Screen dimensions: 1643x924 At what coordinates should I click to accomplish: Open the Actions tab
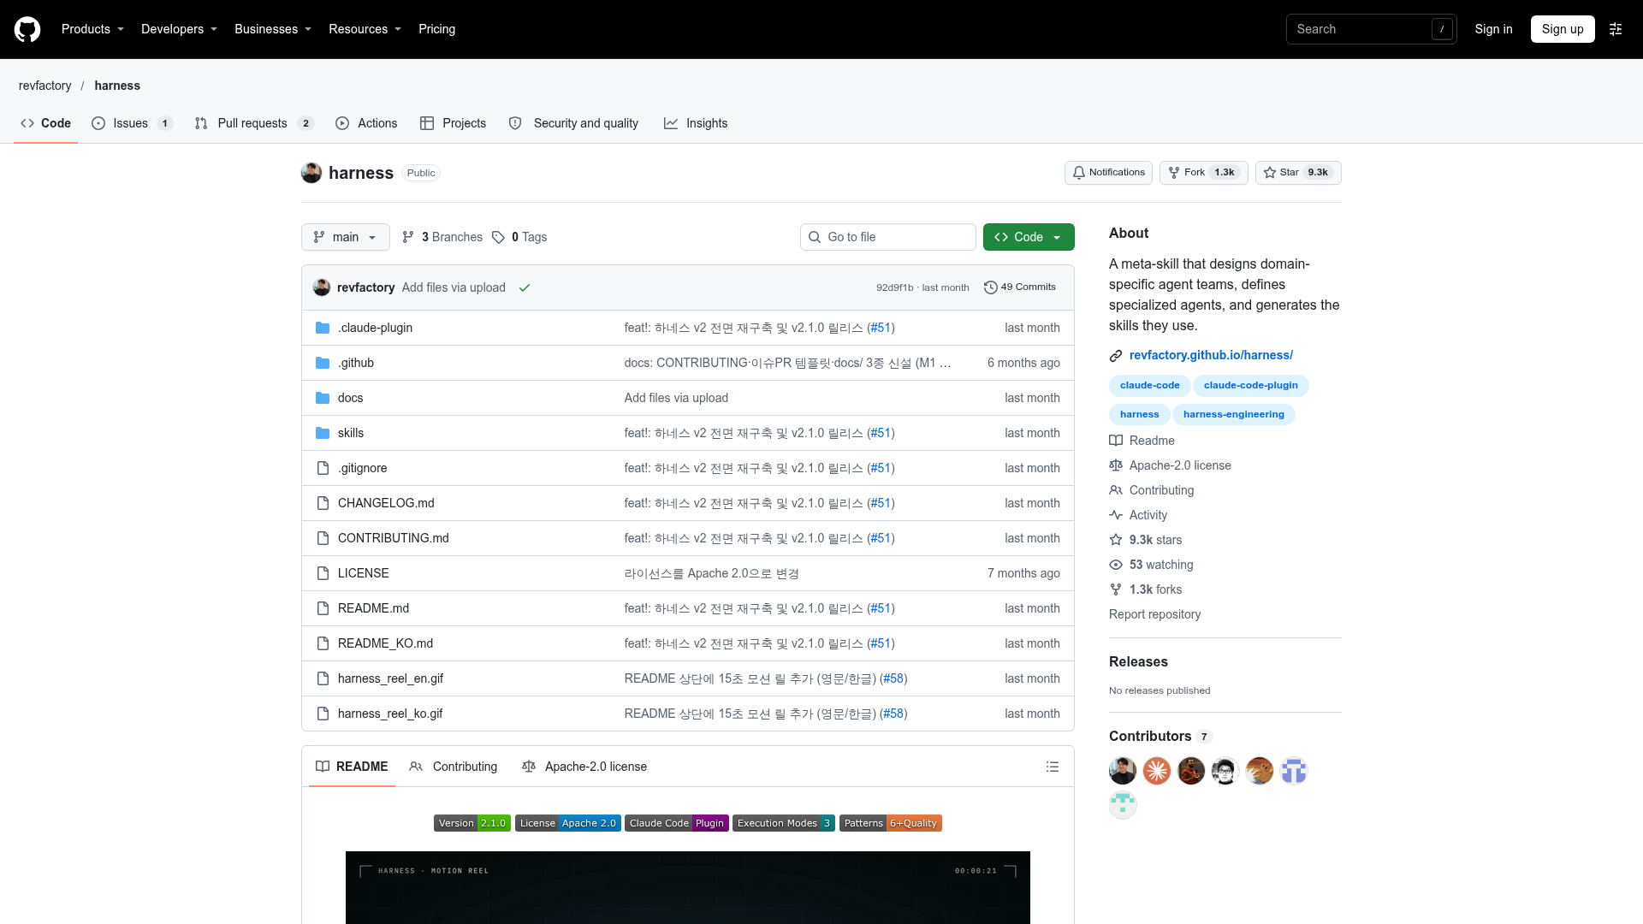pyautogui.click(x=366, y=123)
